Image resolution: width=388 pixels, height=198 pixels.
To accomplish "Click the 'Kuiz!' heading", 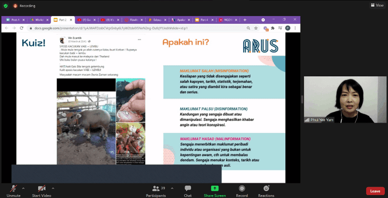I will [34, 43].
